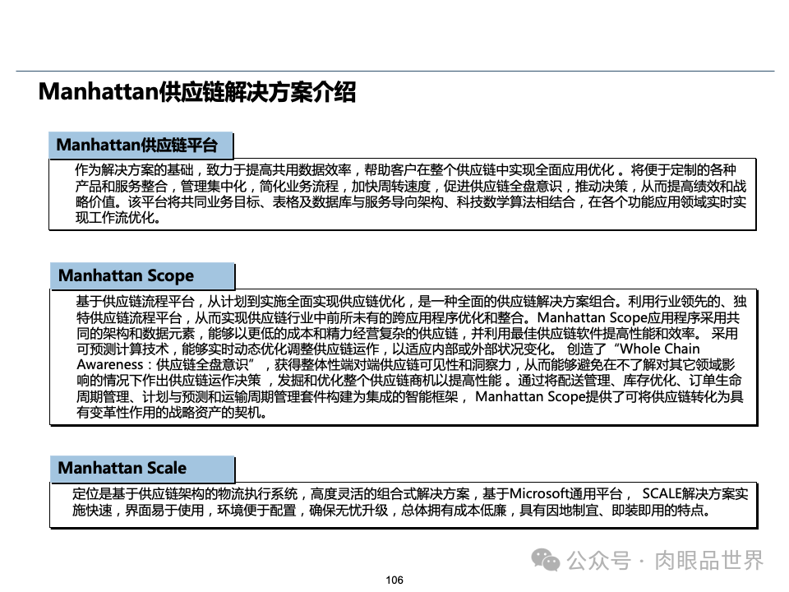Select the 'Manhattan Scale' section header
This screenshot has height=592, width=789.
(142, 469)
